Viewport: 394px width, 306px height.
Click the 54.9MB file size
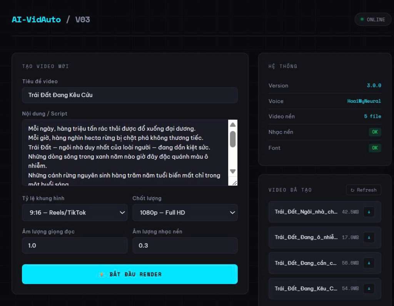(350, 289)
